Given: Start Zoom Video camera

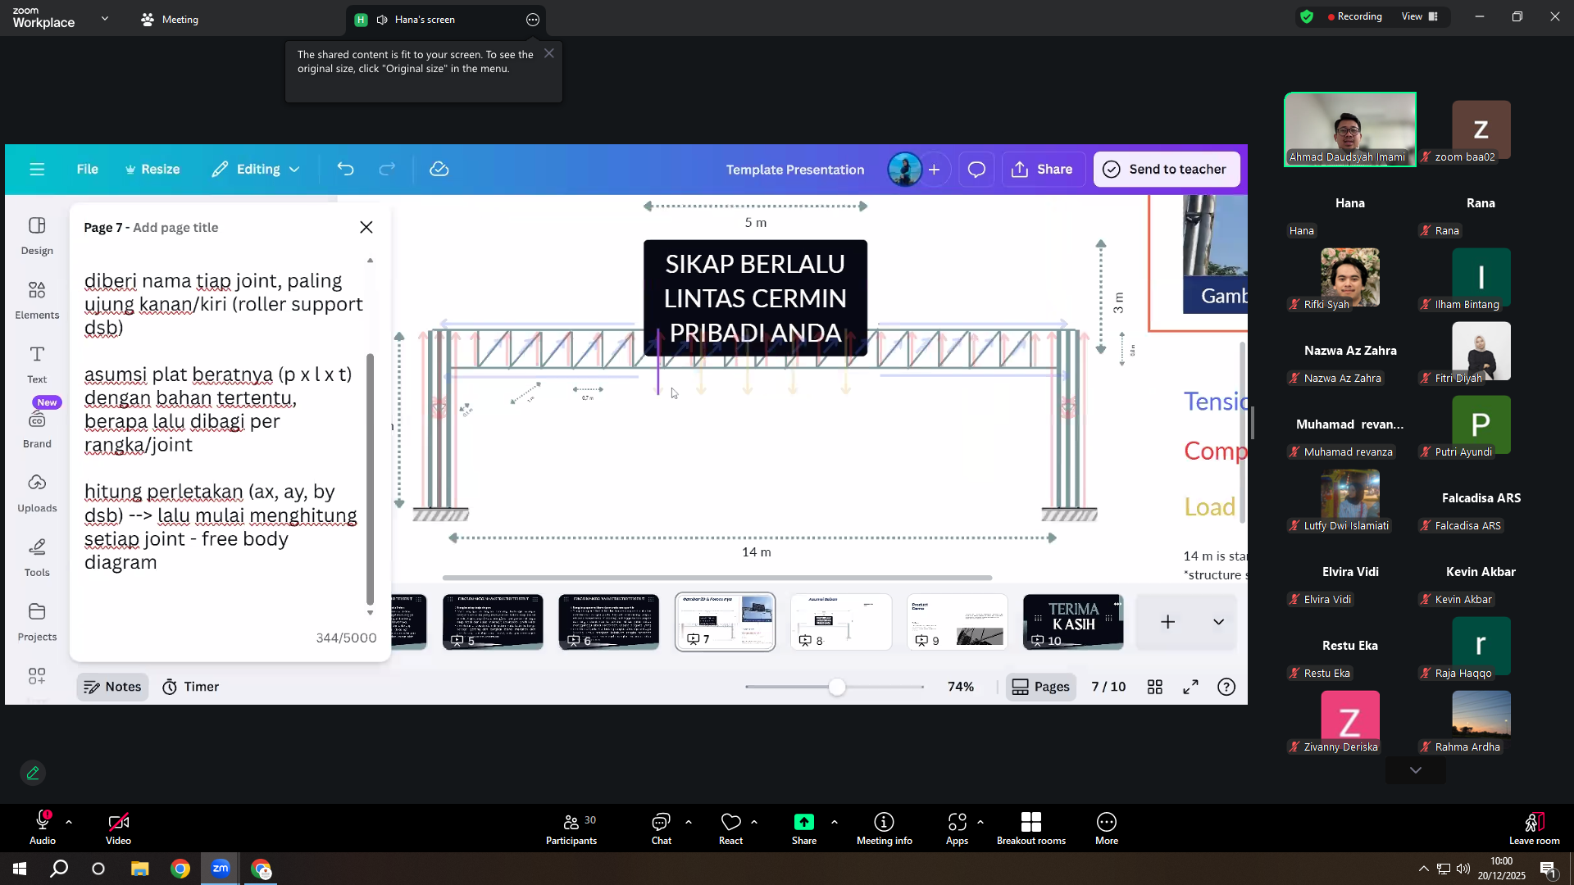Looking at the screenshot, I should [x=118, y=828].
